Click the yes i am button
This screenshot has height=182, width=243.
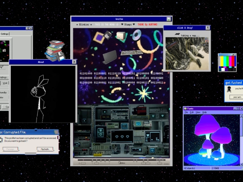click(x=237, y=97)
